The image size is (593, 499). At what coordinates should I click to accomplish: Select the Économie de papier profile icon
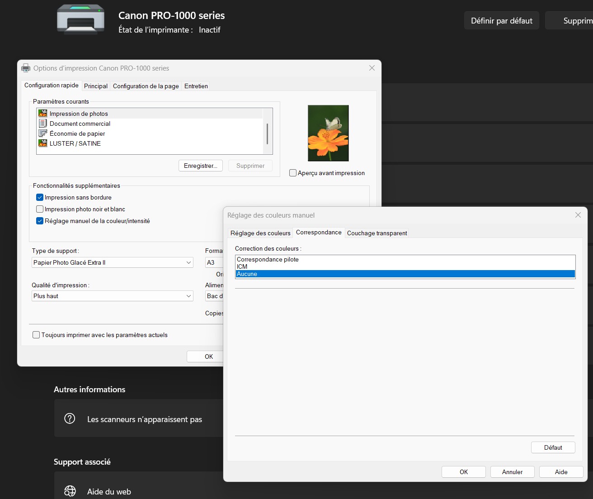point(43,133)
